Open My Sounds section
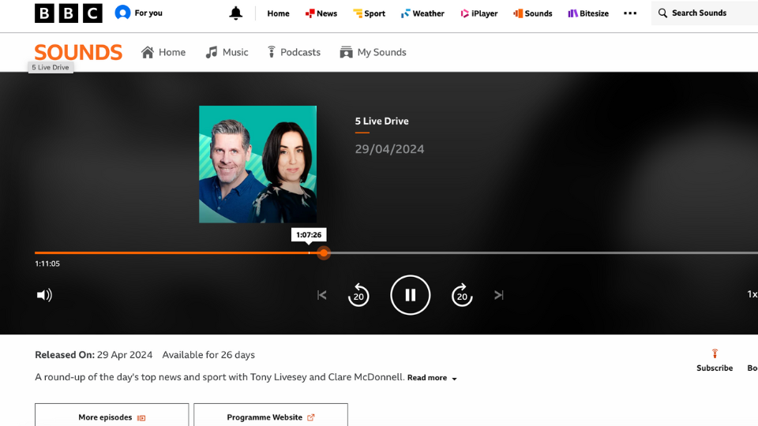The width and height of the screenshot is (758, 426). pyautogui.click(x=373, y=52)
